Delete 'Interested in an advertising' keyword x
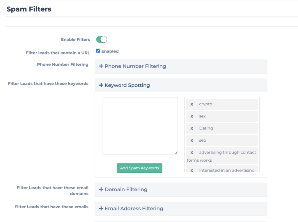 192,171
